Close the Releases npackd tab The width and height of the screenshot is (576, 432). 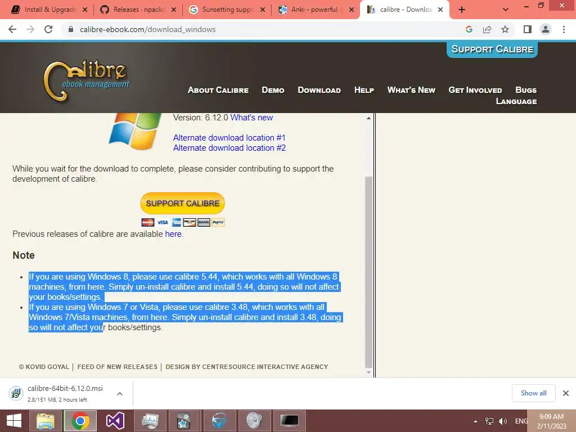tap(174, 10)
